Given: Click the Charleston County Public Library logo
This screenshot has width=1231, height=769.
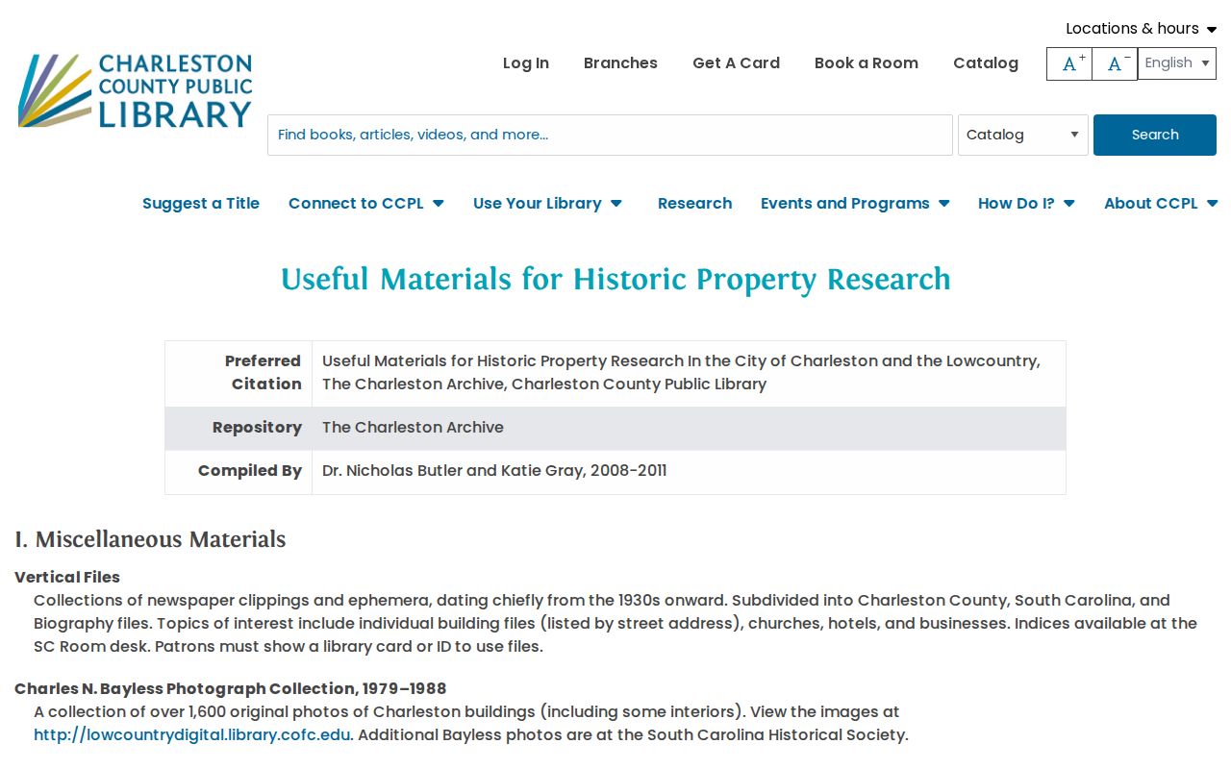Looking at the screenshot, I should [x=135, y=91].
